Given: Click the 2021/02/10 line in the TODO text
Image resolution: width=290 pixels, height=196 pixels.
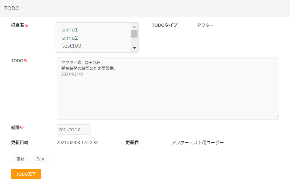Looking at the screenshot, I should point(72,74).
